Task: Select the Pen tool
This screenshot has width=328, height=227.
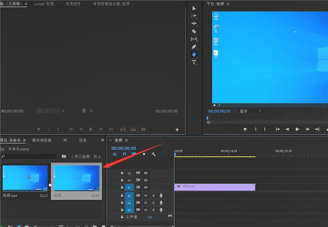Action: 194,47
